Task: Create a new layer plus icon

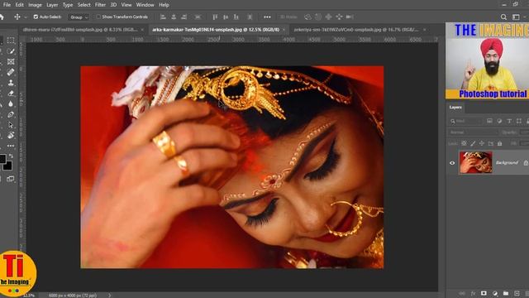Action: pos(517,293)
